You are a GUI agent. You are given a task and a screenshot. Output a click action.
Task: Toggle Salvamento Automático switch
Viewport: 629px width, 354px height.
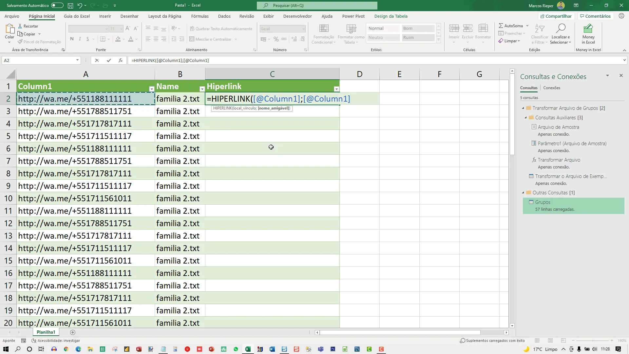pyautogui.click(x=57, y=5)
